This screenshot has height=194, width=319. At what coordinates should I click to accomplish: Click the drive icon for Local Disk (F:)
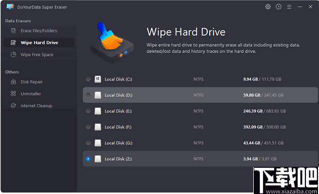[98, 127]
